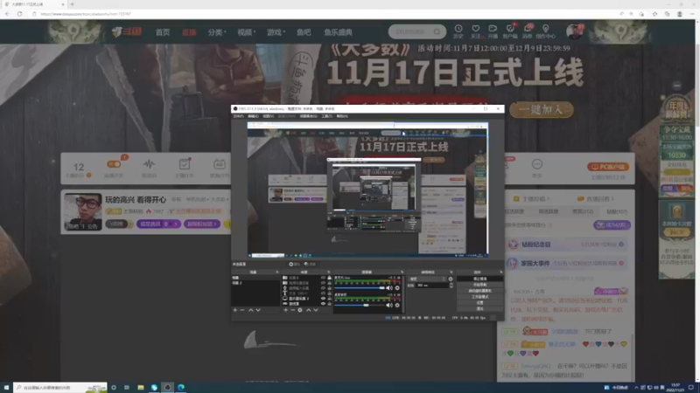Toggle lock on 显示器采集 2 source

(x=330, y=299)
